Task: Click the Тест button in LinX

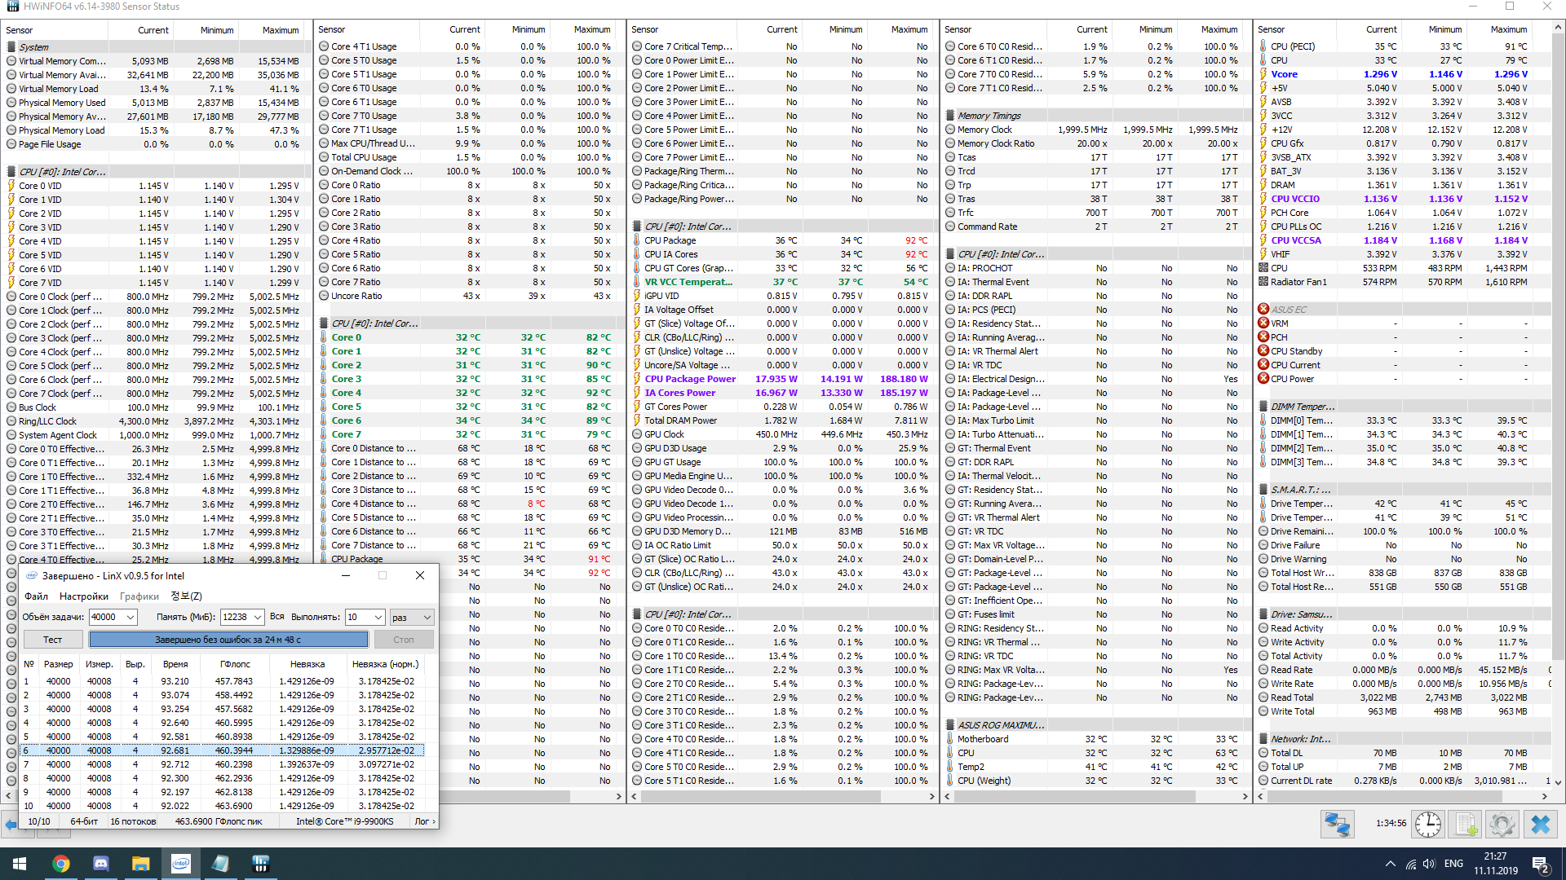Action: coord(52,640)
